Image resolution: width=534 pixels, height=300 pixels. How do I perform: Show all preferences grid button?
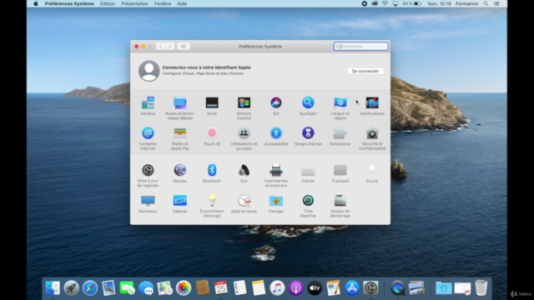coord(184,47)
